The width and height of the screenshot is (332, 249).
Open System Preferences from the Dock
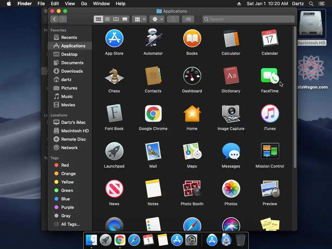click(191, 240)
